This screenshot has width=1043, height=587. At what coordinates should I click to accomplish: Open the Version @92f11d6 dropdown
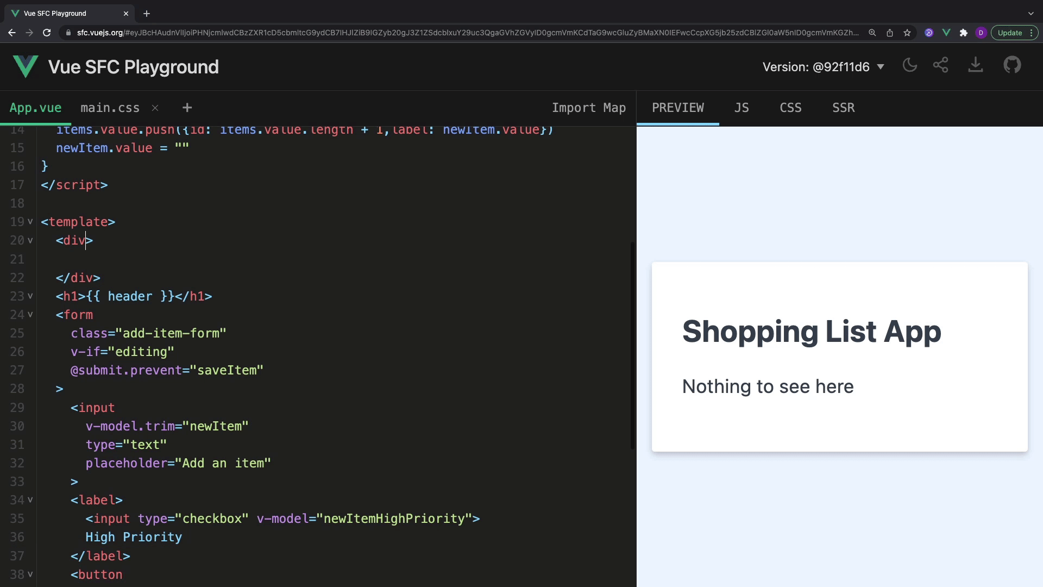[824, 67]
